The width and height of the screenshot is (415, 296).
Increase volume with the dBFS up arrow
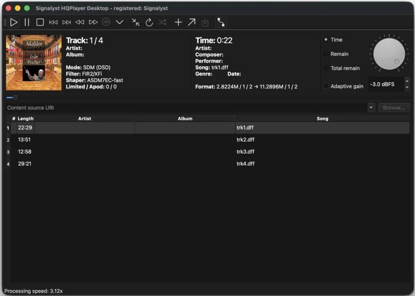click(407, 81)
